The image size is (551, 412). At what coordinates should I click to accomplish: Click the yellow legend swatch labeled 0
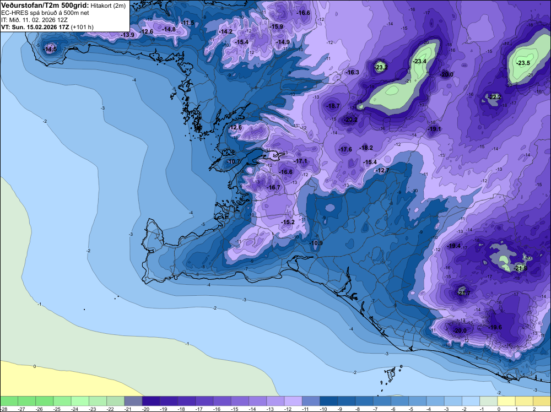point(507,401)
